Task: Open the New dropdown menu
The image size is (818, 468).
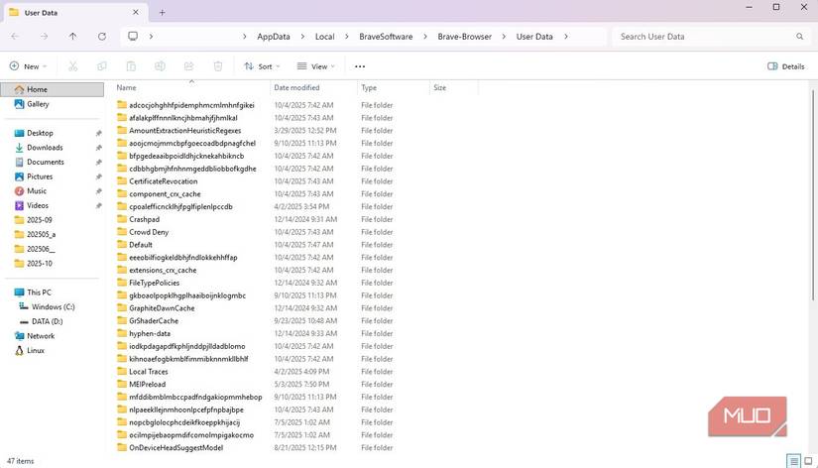Action: tap(28, 66)
